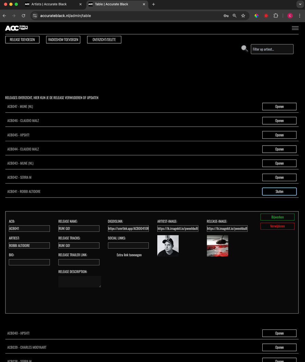Click the ACB039 - CHARLES MOOYAART row text
The width and height of the screenshot is (305, 362).
pos(27,347)
